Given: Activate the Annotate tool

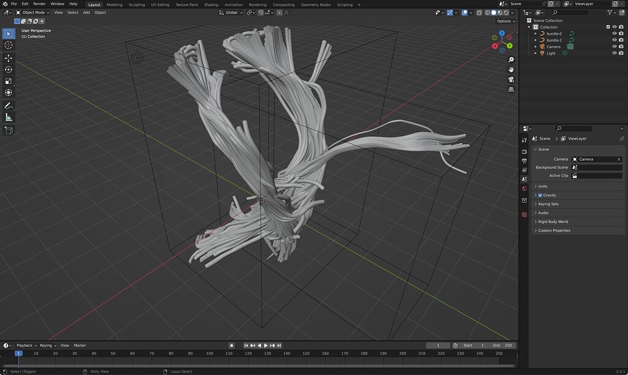Looking at the screenshot, I should (x=8, y=104).
